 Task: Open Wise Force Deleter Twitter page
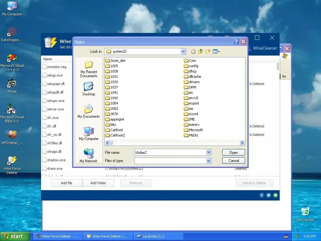(x=269, y=195)
